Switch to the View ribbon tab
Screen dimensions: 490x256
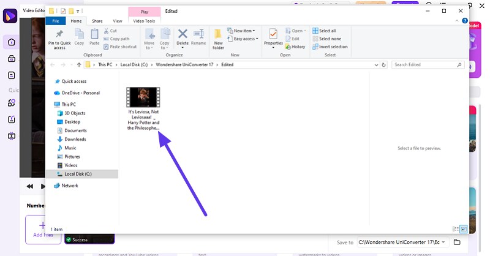(x=118, y=21)
